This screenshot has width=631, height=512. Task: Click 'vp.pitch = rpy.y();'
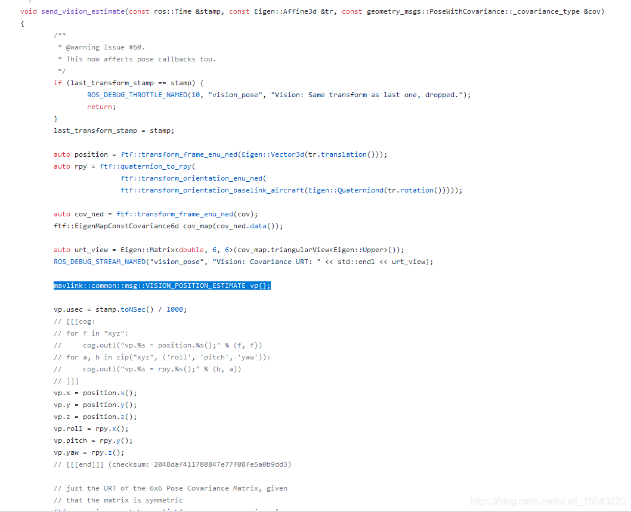[93, 440]
